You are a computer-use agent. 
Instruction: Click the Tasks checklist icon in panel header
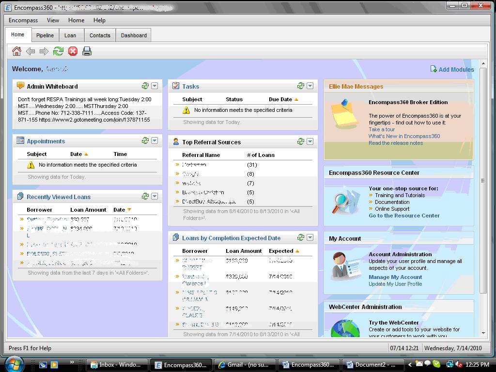tap(176, 86)
